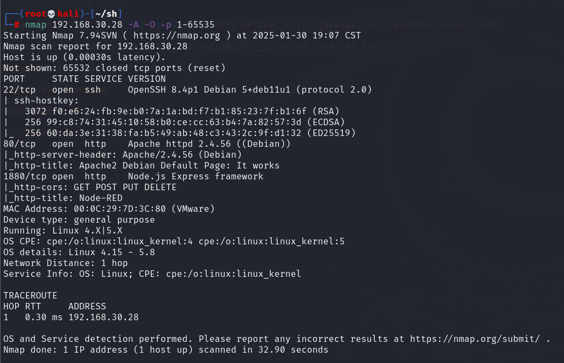This screenshot has width=564, height=363.
Task: Click the skull icon in the prompt
Action: 52,14
